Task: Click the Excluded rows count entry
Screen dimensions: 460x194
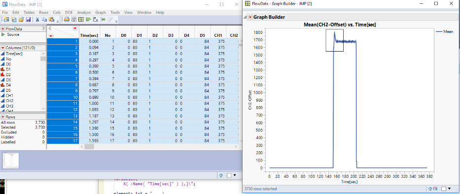Action: [23, 132]
